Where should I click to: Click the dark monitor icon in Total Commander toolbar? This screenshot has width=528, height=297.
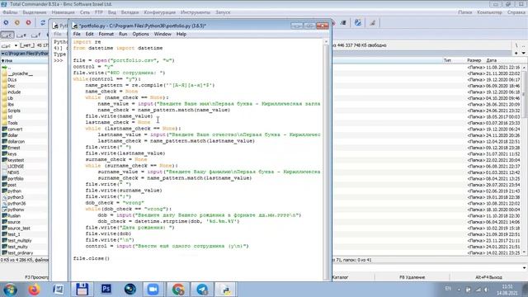pyautogui.click(x=343, y=22)
